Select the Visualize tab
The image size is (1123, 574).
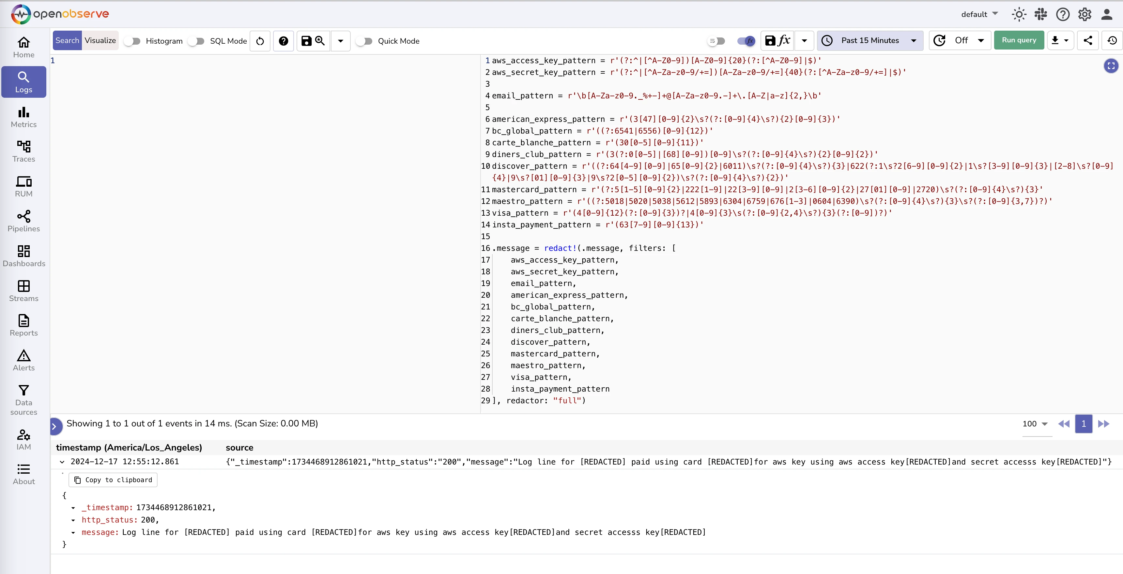pyautogui.click(x=100, y=40)
